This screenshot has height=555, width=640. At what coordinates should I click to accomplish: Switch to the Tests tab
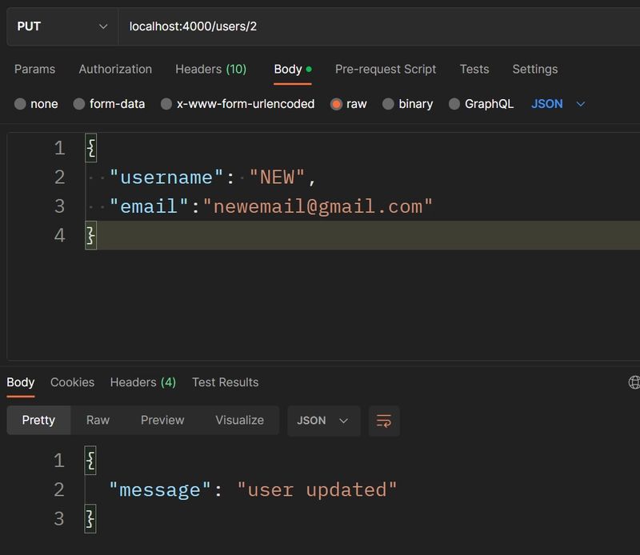[474, 69]
